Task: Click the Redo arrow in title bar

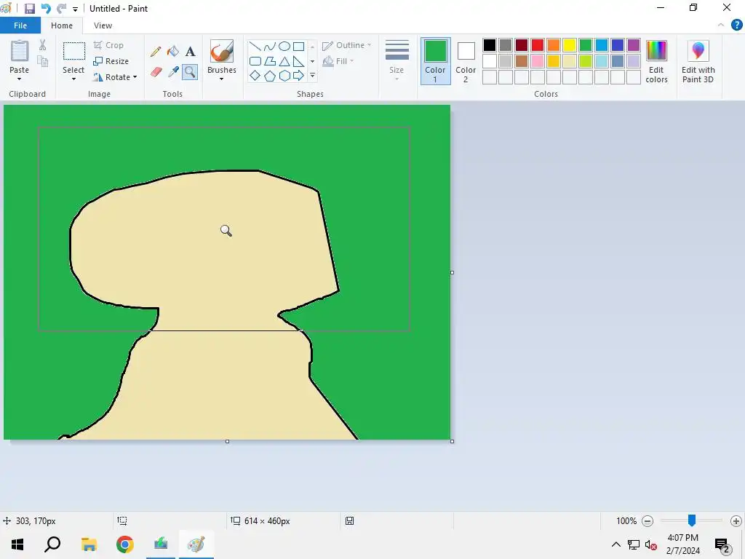Action: (x=61, y=9)
